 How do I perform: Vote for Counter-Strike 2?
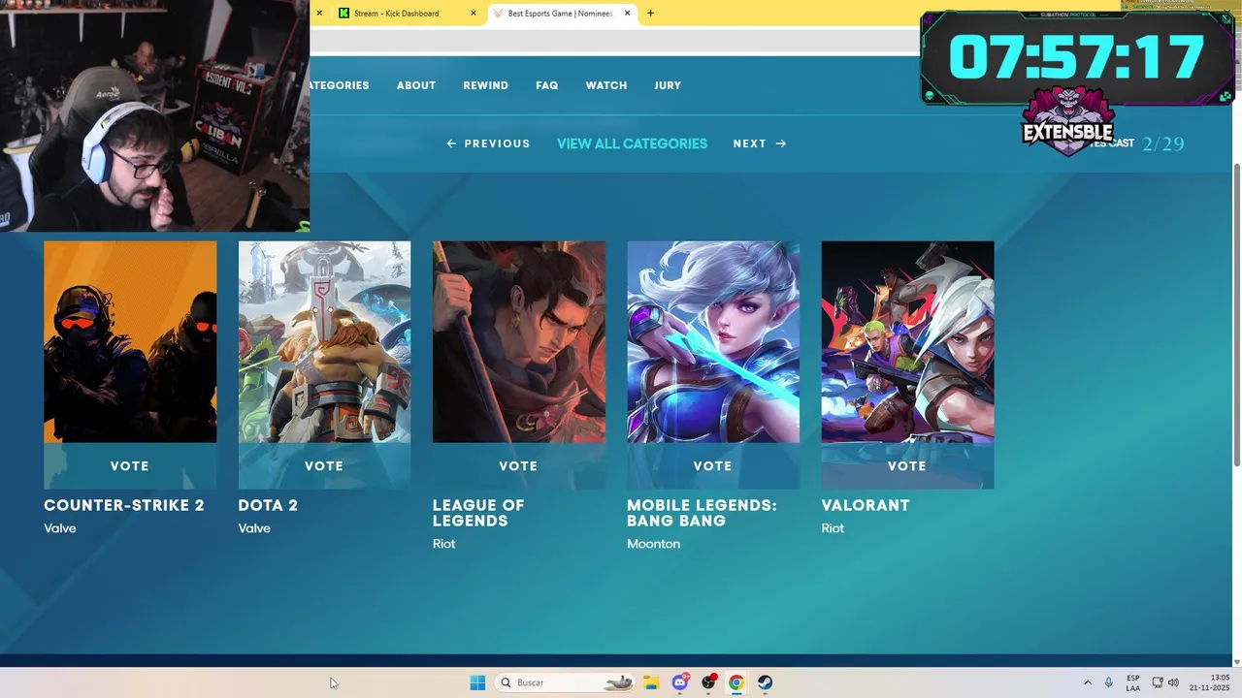pyautogui.click(x=130, y=466)
